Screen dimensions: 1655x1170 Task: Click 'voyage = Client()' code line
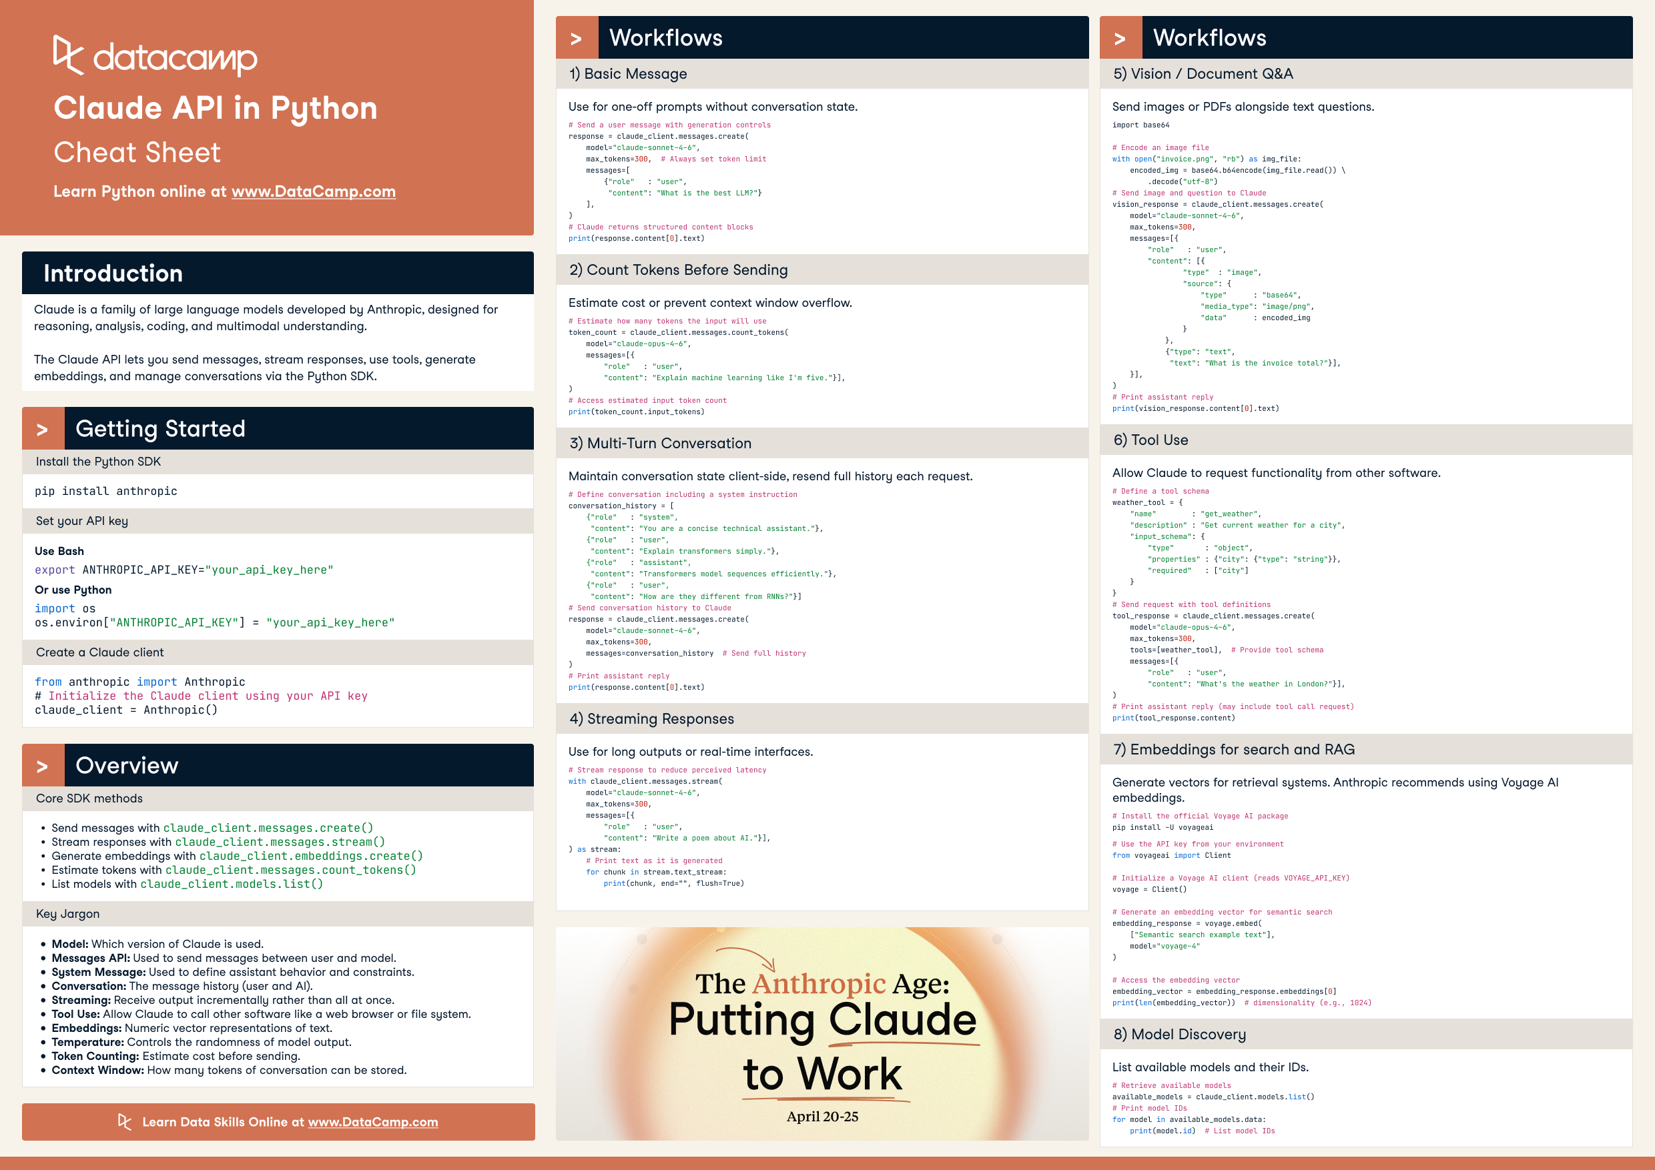1149,890
